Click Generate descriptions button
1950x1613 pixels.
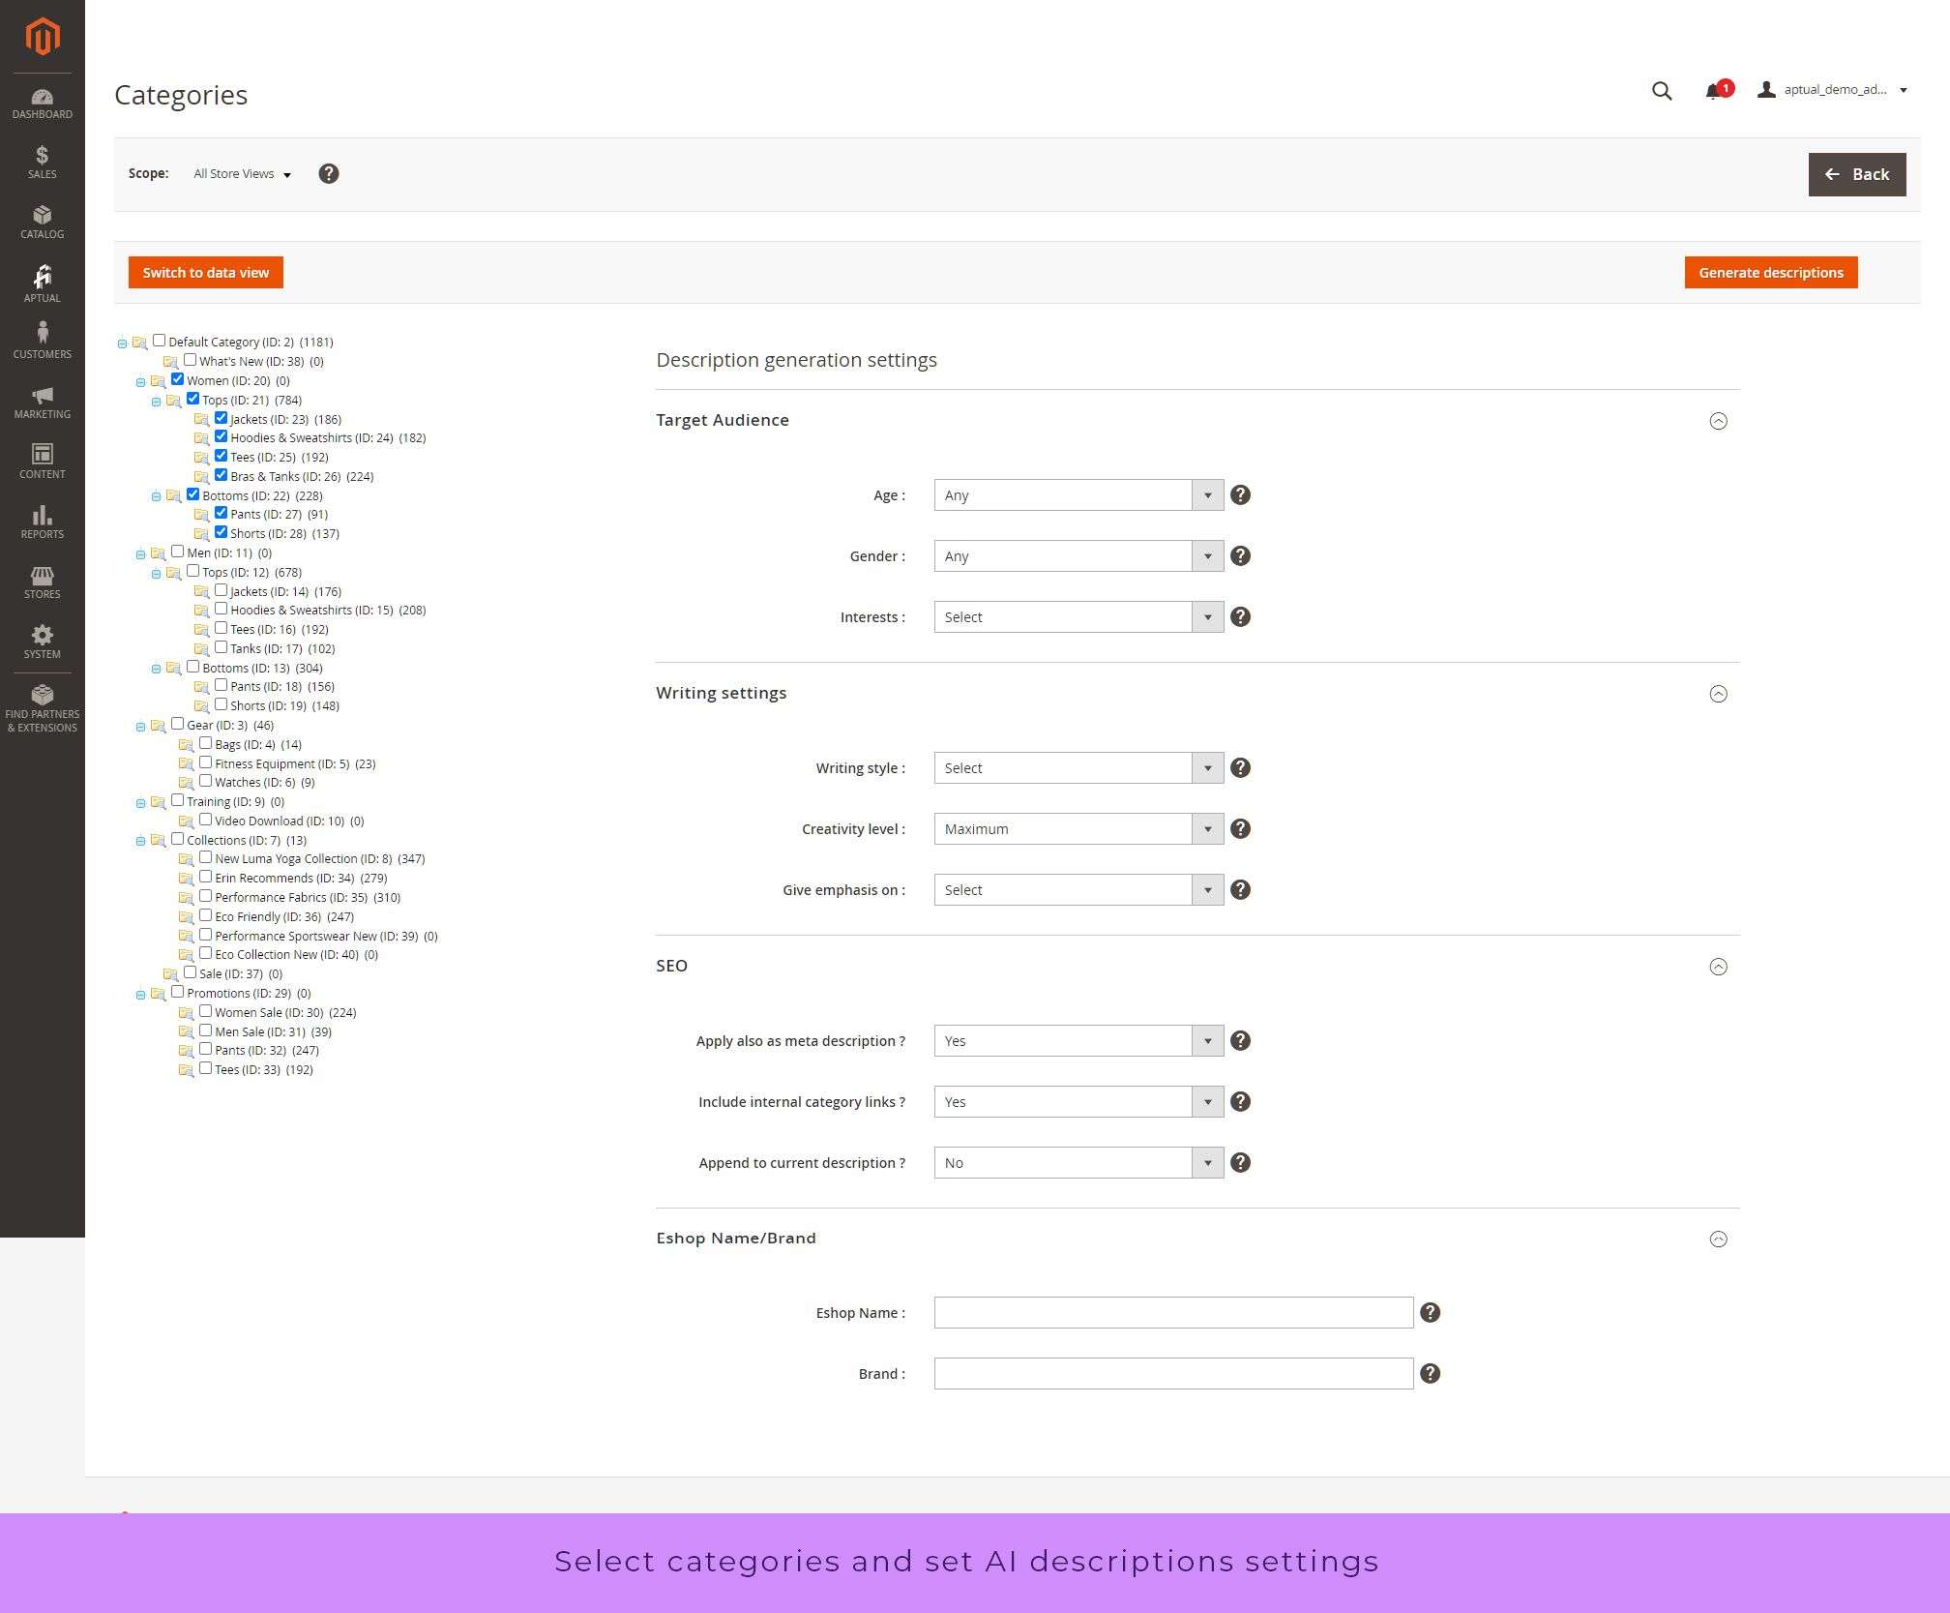[1770, 272]
